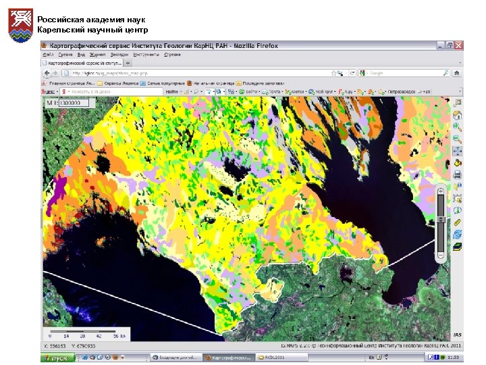This screenshot has width=486, height=365.
Task: Open the Главная страница Яндекса bookmark
Action: tap(68, 83)
